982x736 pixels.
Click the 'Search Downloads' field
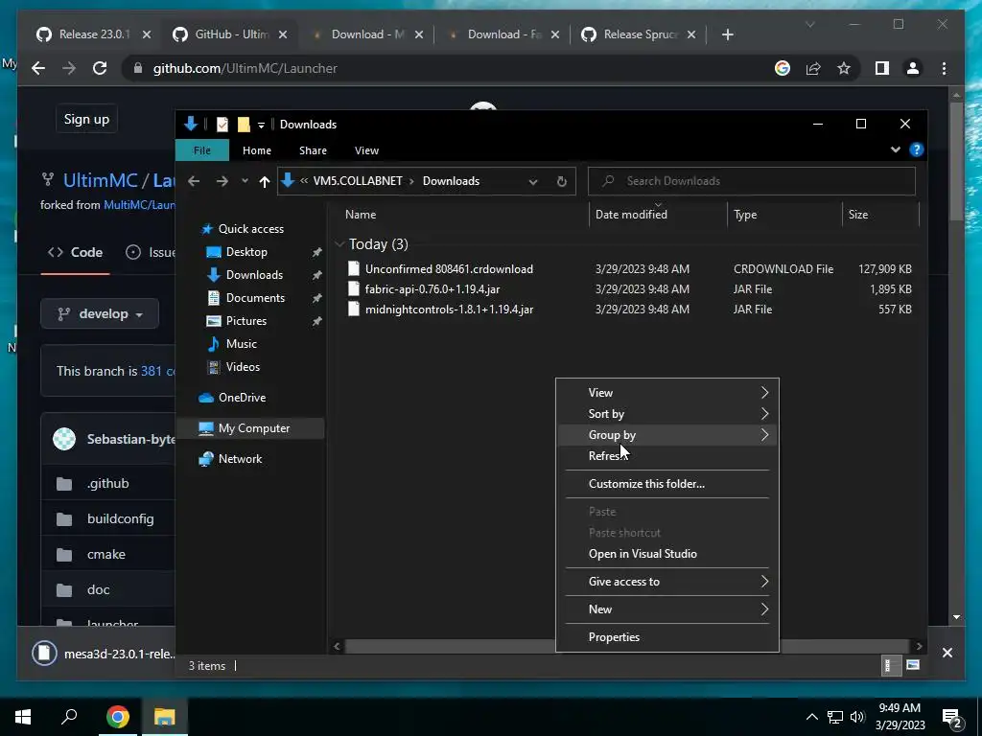click(752, 181)
